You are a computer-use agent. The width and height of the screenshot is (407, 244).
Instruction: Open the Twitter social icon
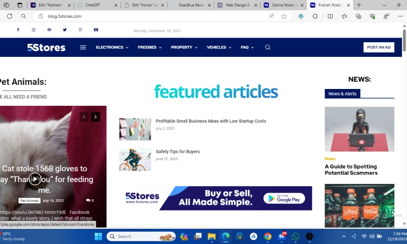click(65, 29)
